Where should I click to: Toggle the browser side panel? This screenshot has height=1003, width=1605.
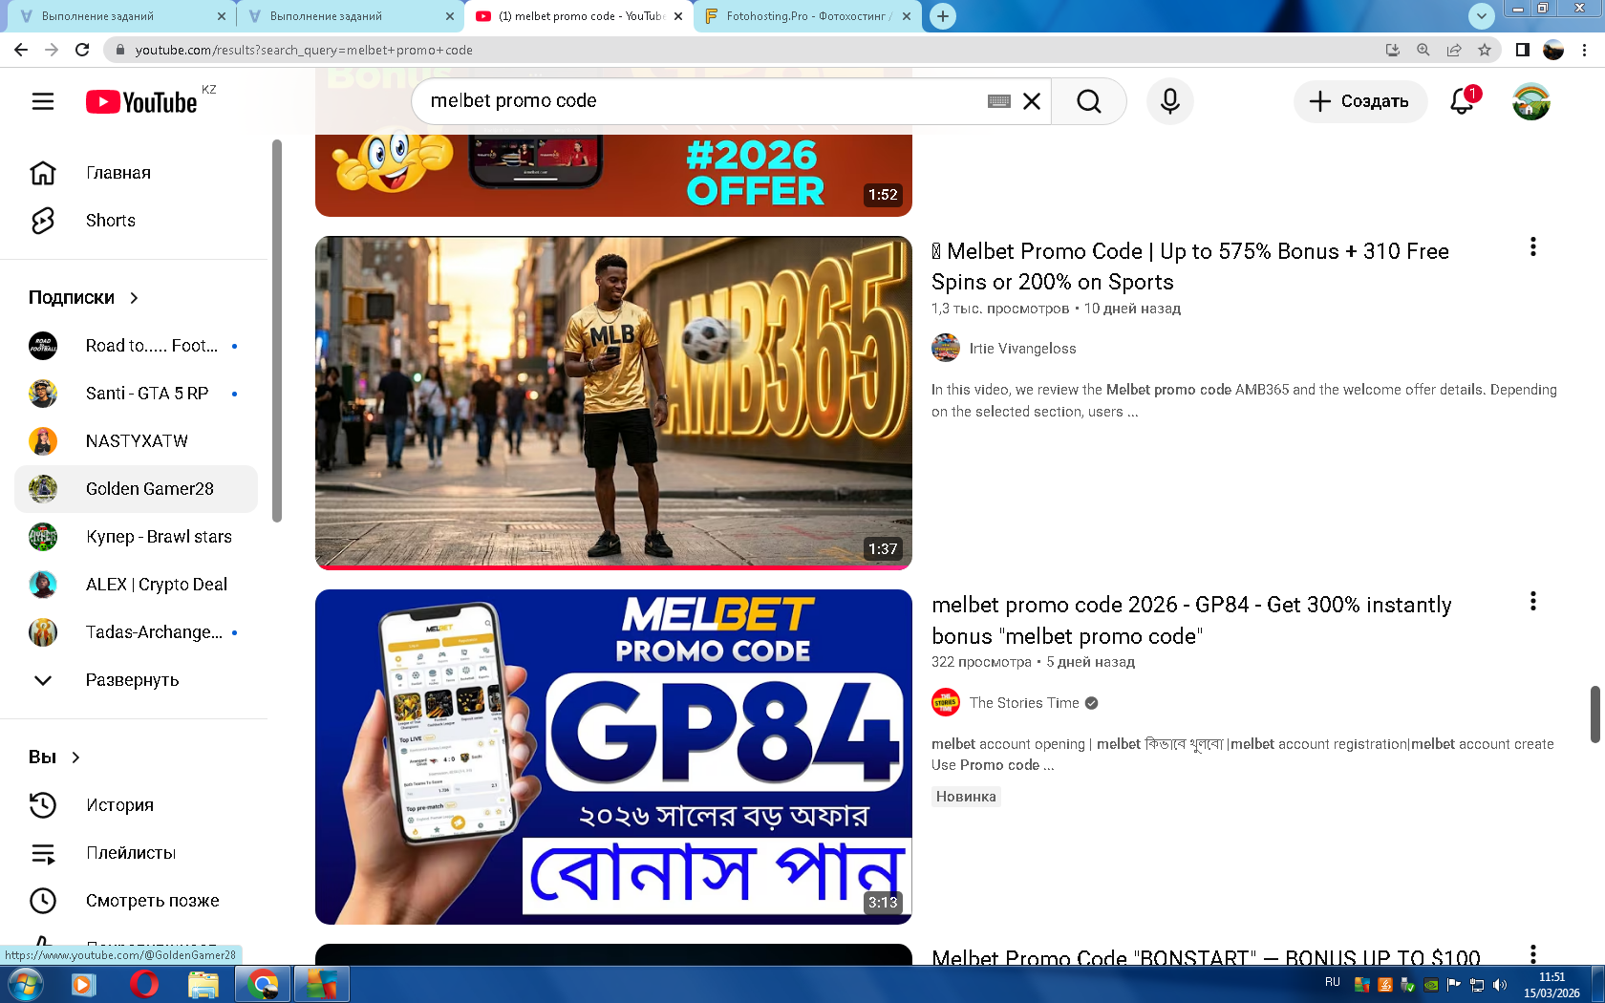pos(1523,50)
